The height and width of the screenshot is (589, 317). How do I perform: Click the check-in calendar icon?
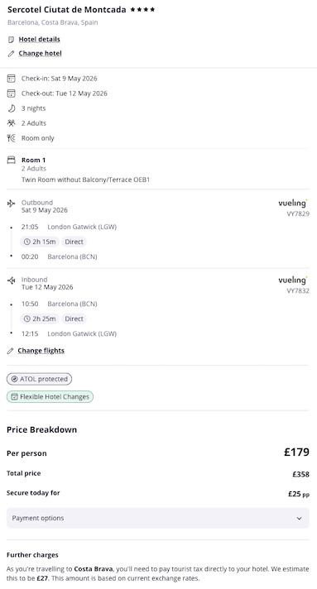[x=12, y=79]
